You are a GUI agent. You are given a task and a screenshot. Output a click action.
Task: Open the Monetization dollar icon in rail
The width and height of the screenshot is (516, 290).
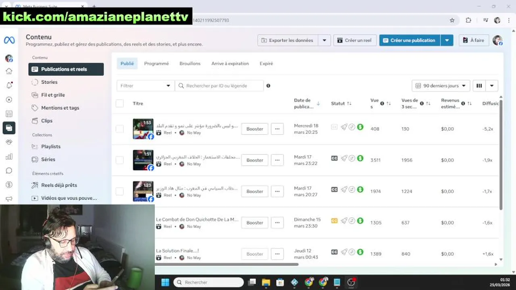(9, 185)
